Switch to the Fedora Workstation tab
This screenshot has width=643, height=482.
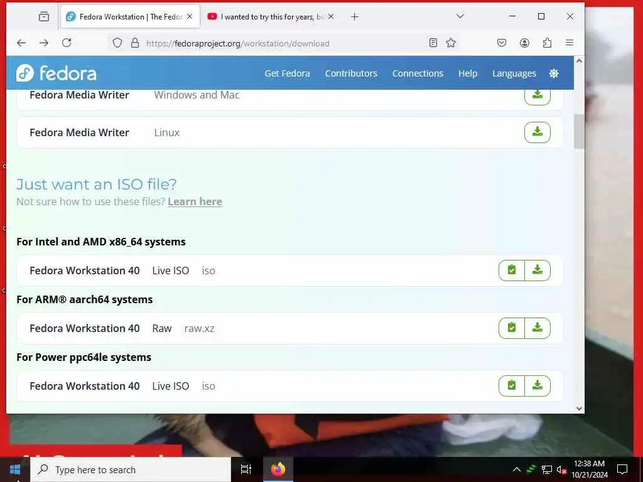pos(131,17)
